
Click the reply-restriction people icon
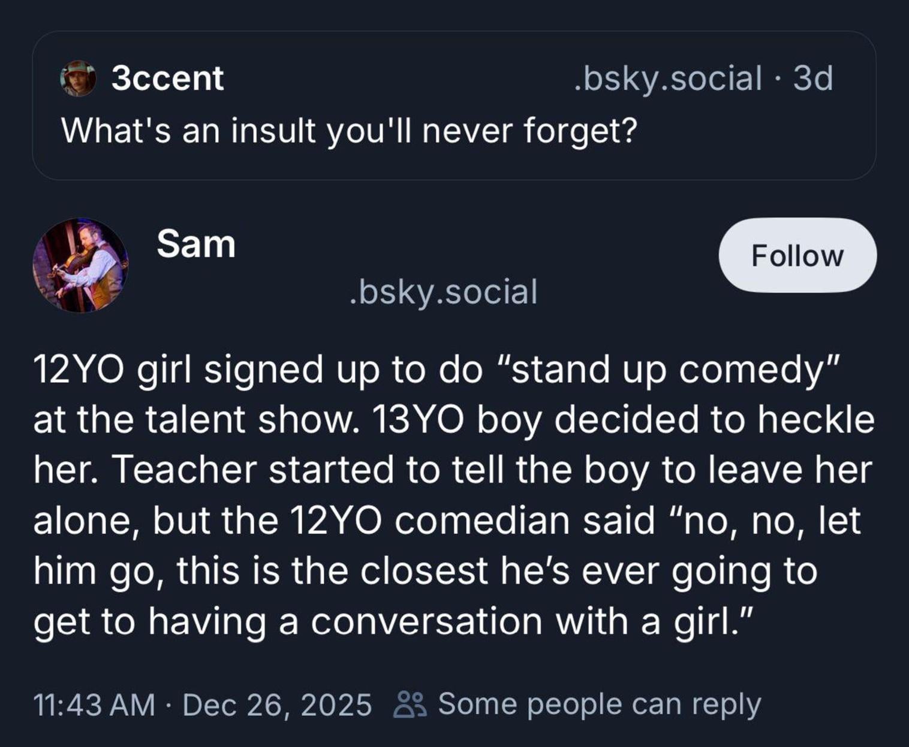pos(410,704)
